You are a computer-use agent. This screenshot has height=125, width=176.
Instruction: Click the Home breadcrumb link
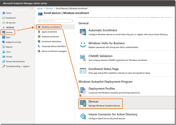pyautogui.click(x=40, y=8)
